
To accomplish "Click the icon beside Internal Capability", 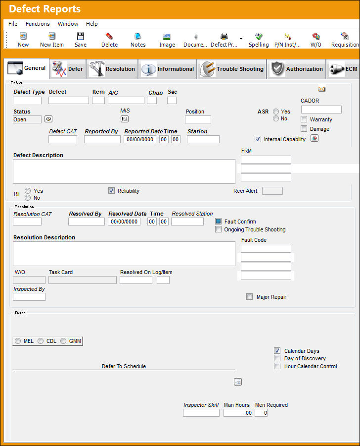I will tap(315, 139).
